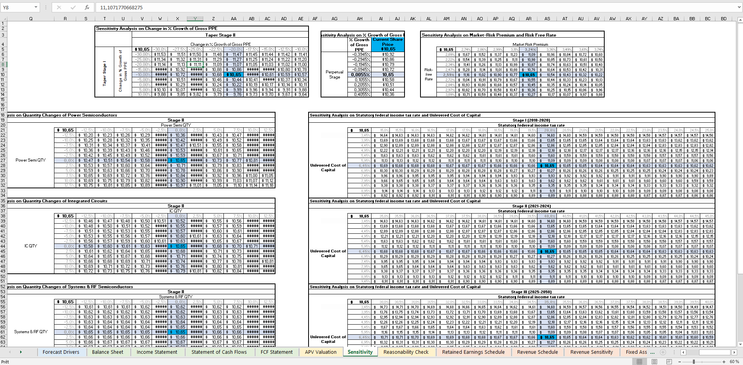Image resolution: width=743 pixels, height=365 pixels.
Task: Add a new sheet with plus icon
Action: pos(663,352)
